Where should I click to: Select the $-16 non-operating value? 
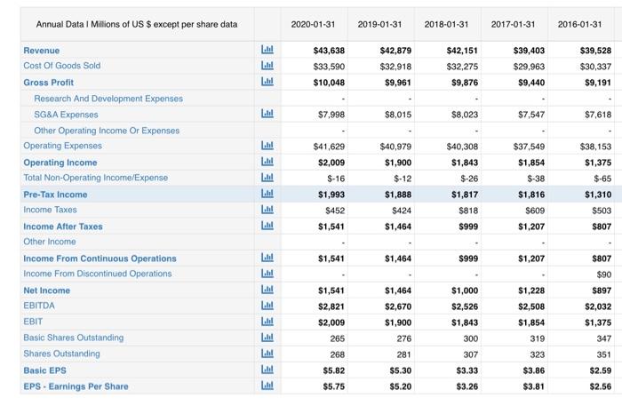point(336,179)
